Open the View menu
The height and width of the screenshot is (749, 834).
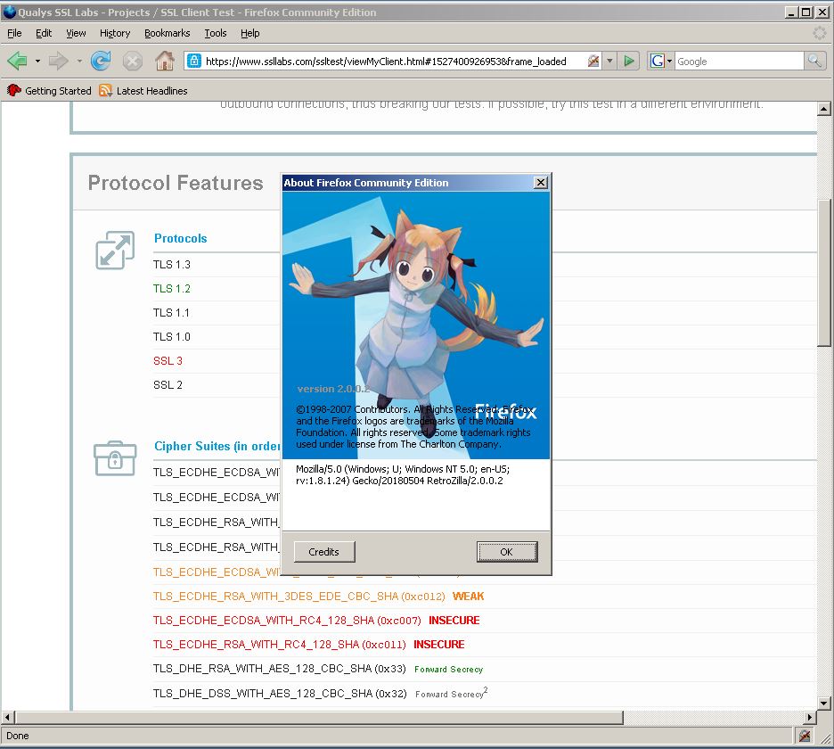tap(76, 33)
